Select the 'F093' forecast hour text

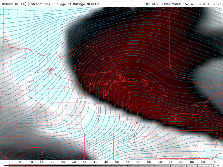(166, 4)
